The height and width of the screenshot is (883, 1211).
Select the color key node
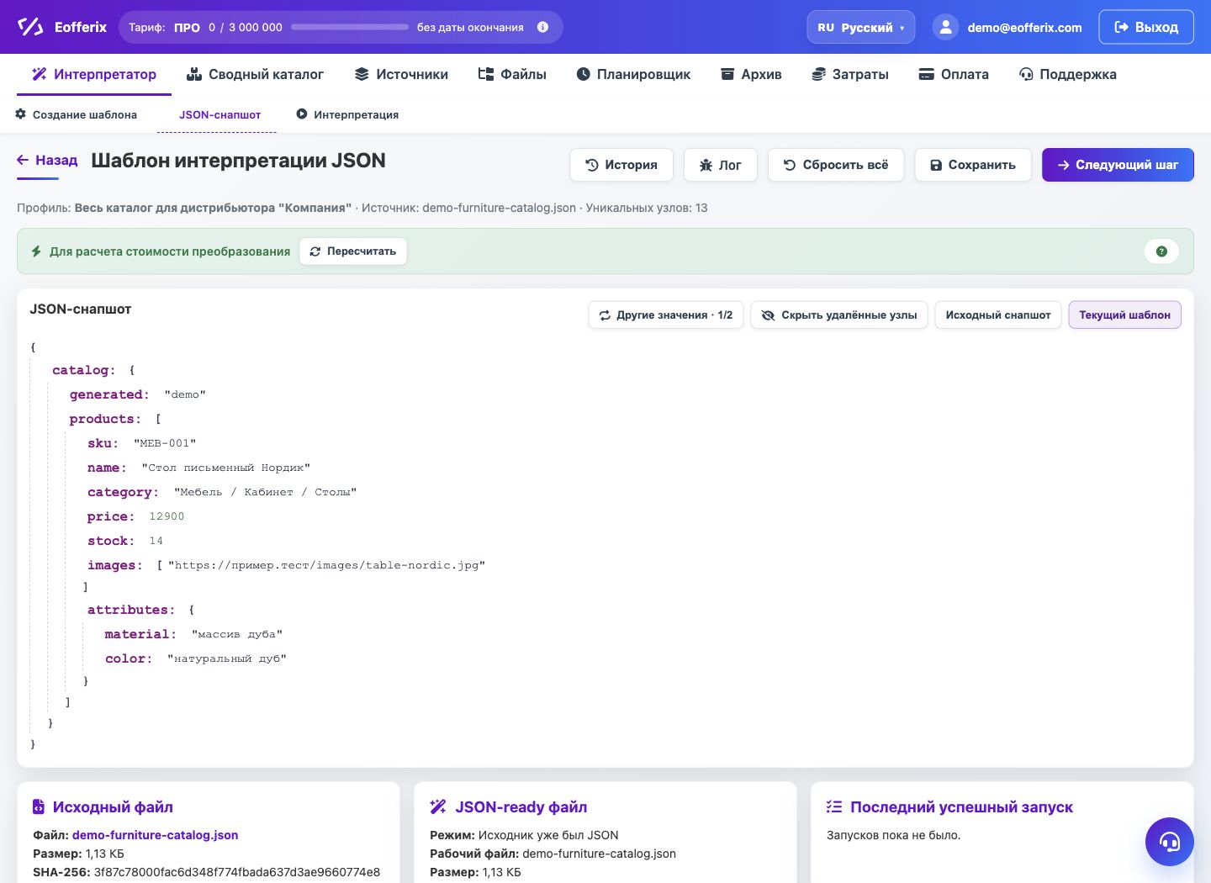[x=129, y=658]
